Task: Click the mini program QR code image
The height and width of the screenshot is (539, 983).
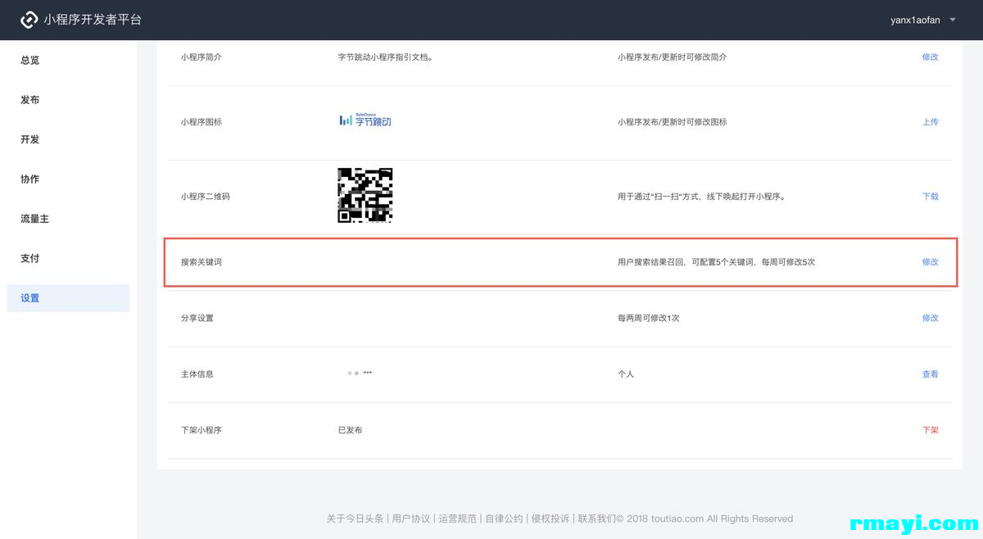Action: coord(365,195)
